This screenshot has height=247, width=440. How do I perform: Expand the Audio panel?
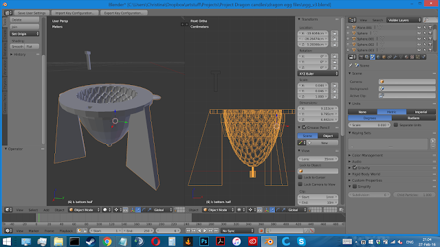pyautogui.click(x=356, y=162)
